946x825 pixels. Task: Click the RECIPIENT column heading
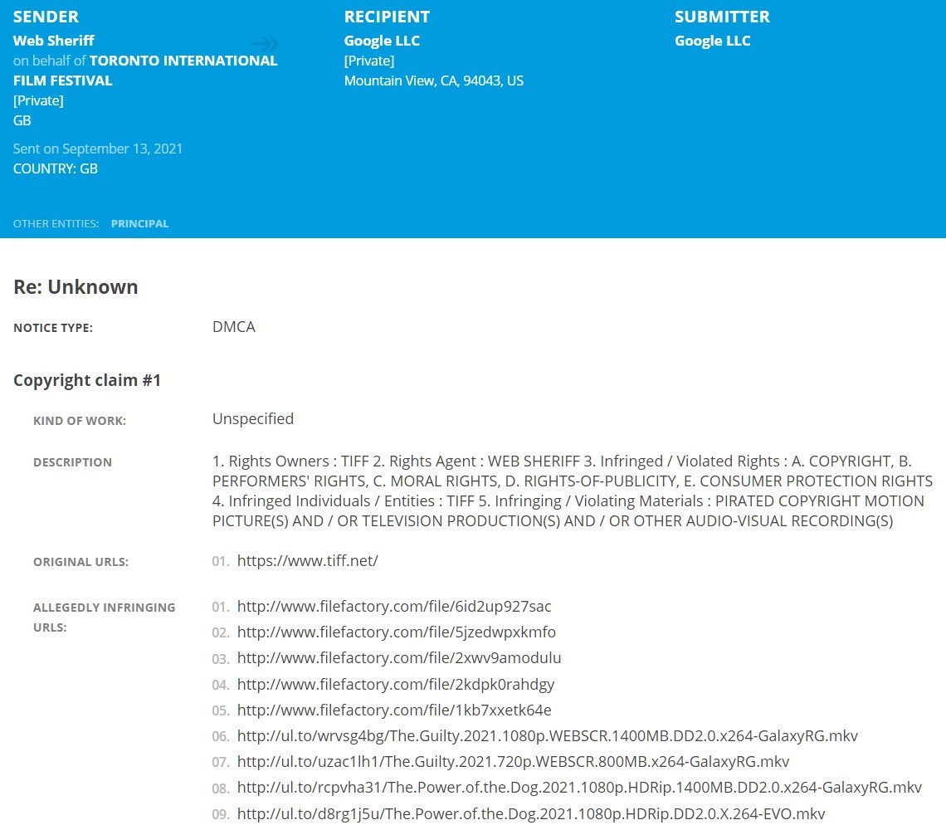coord(387,17)
